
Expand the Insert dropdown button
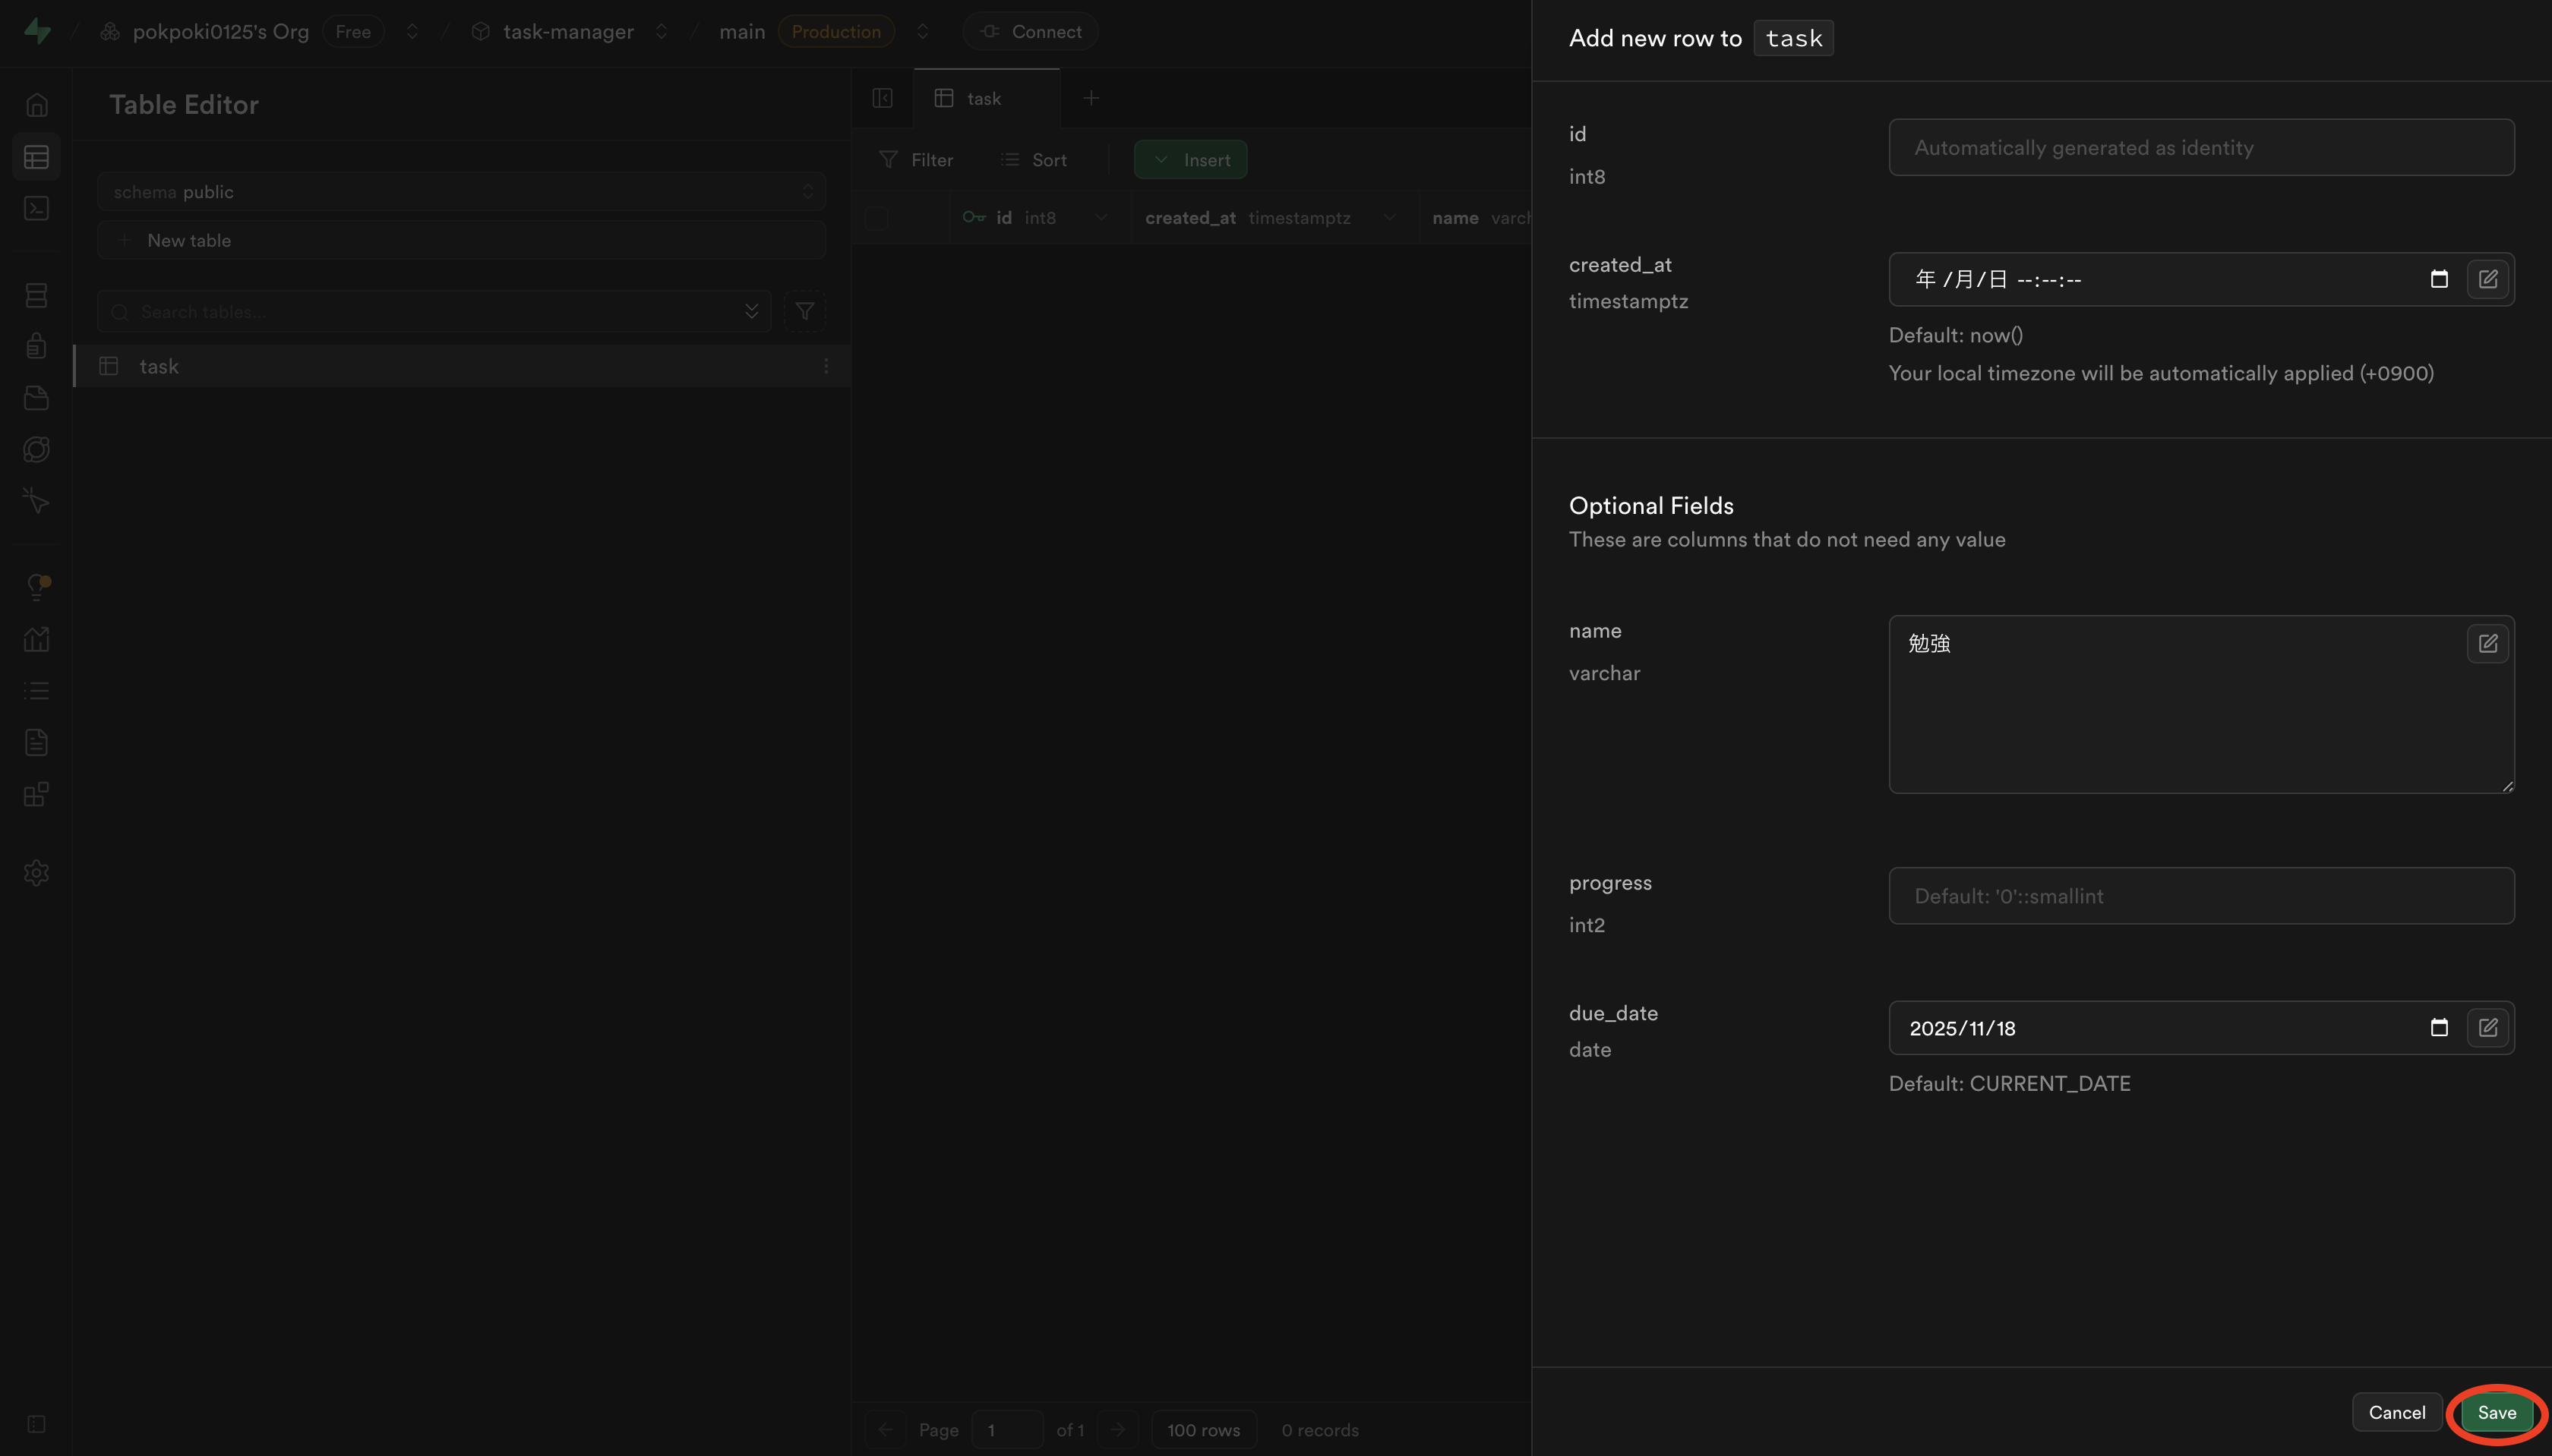tap(1190, 160)
